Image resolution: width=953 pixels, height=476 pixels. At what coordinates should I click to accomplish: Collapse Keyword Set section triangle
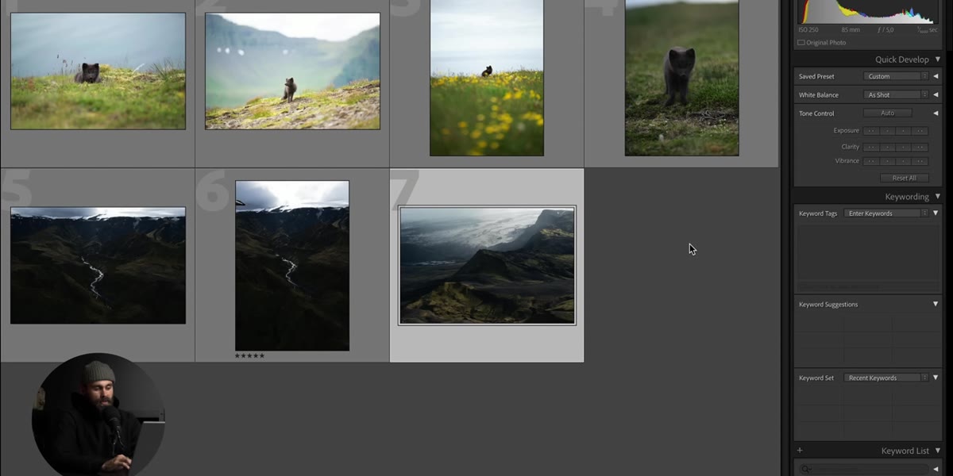936,378
